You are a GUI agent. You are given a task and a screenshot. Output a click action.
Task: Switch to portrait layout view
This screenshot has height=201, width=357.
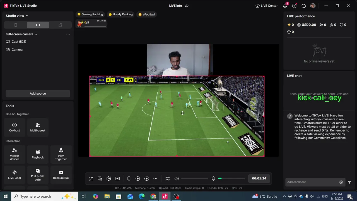[16, 25]
